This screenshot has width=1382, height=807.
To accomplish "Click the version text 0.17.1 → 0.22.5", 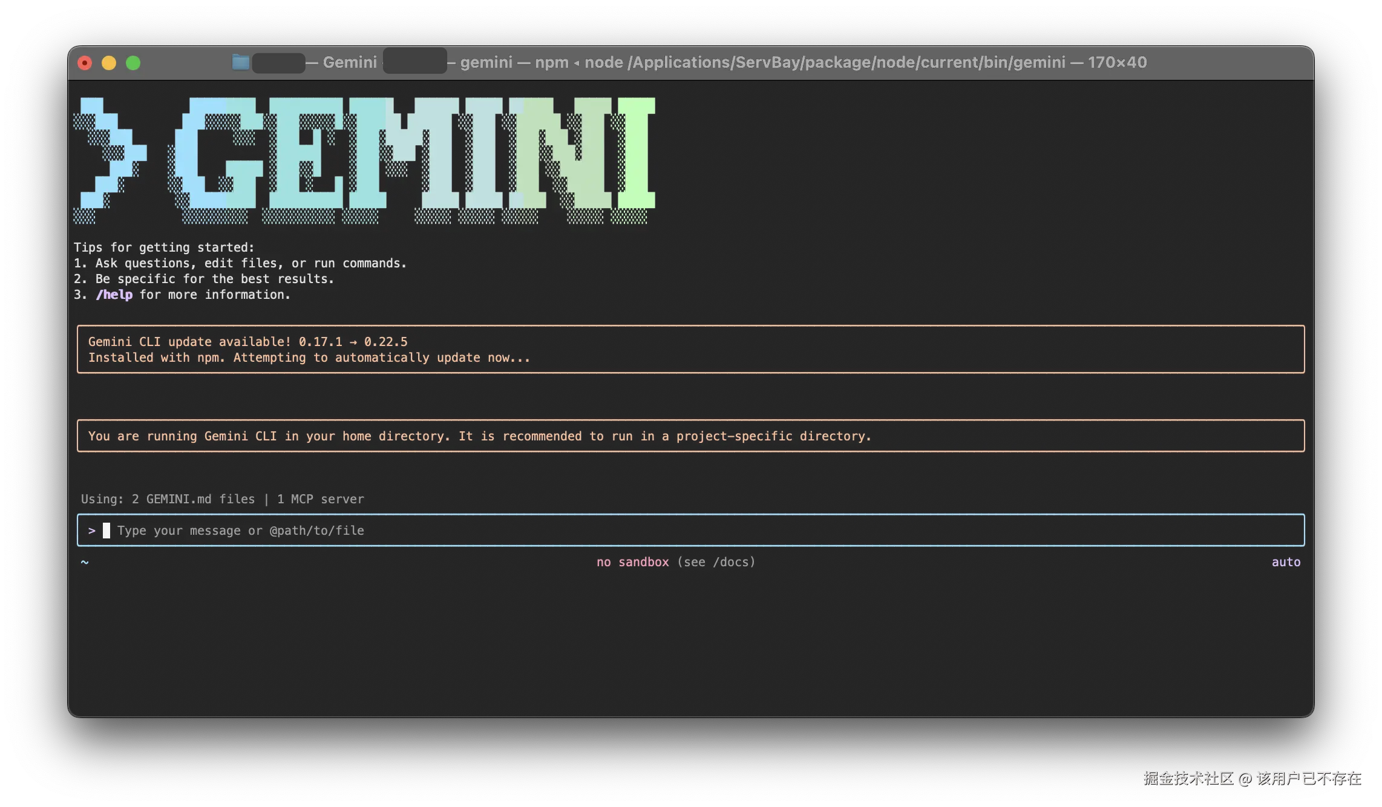I will (x=353, y=342).
